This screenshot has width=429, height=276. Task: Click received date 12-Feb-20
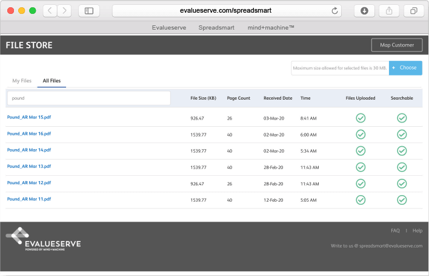[x=273, y=200]
